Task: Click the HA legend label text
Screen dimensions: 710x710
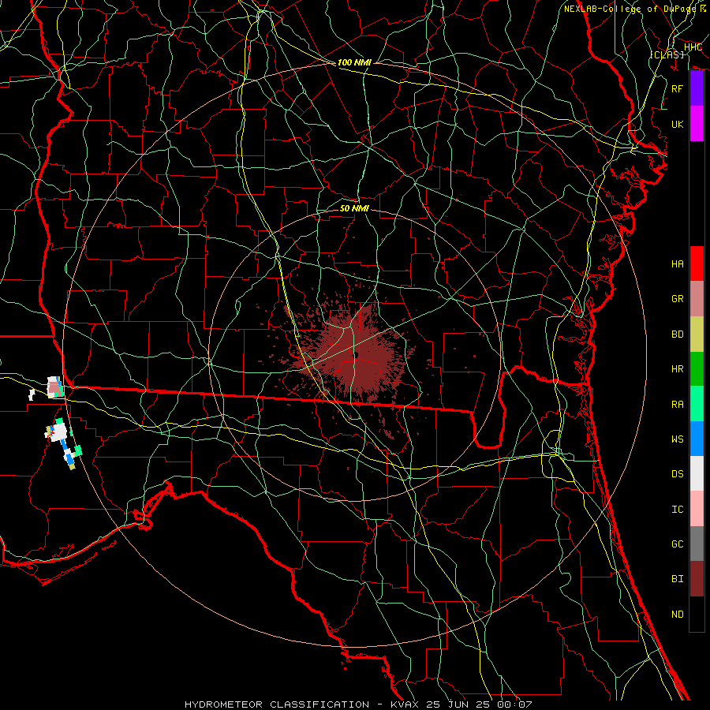Action: click(x=677, y=263)
